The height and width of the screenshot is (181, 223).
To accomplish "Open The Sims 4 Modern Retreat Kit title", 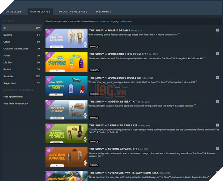I will pos(113,102).
